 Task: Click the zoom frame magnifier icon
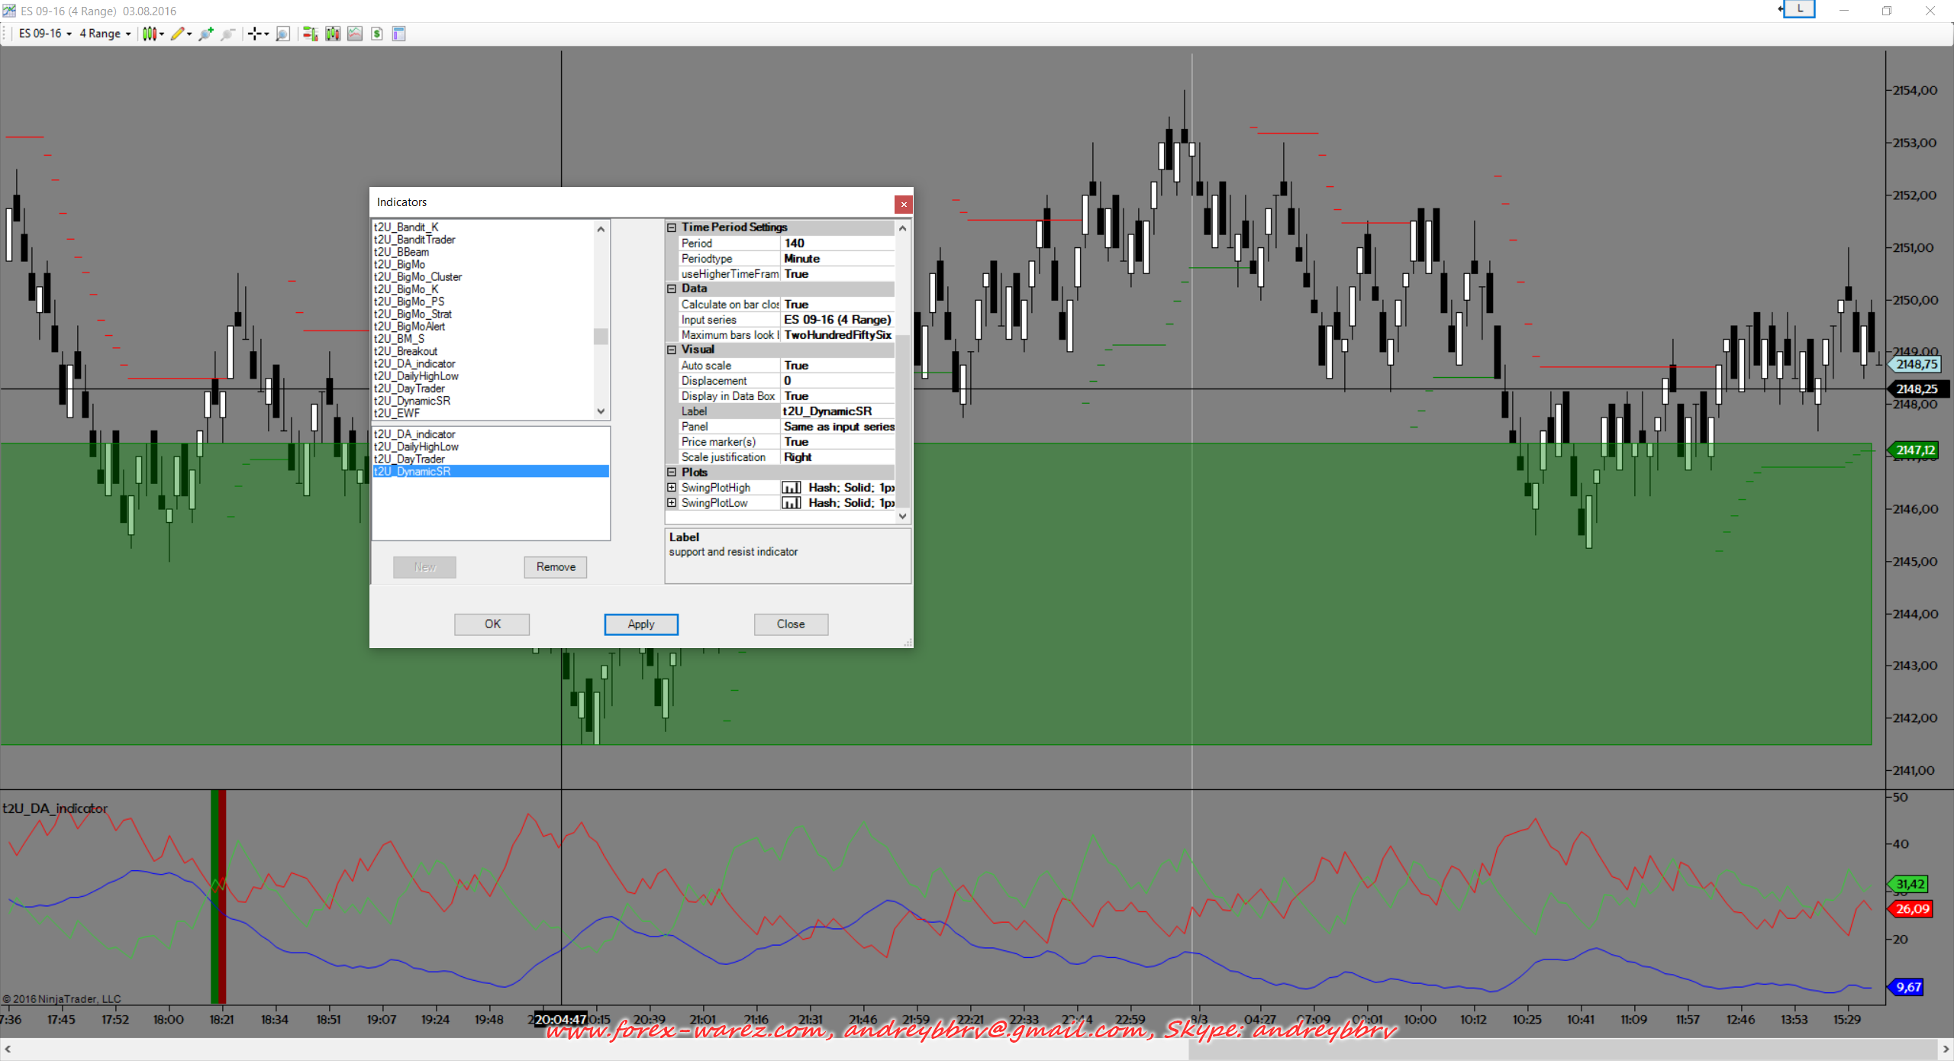[282, 34]
